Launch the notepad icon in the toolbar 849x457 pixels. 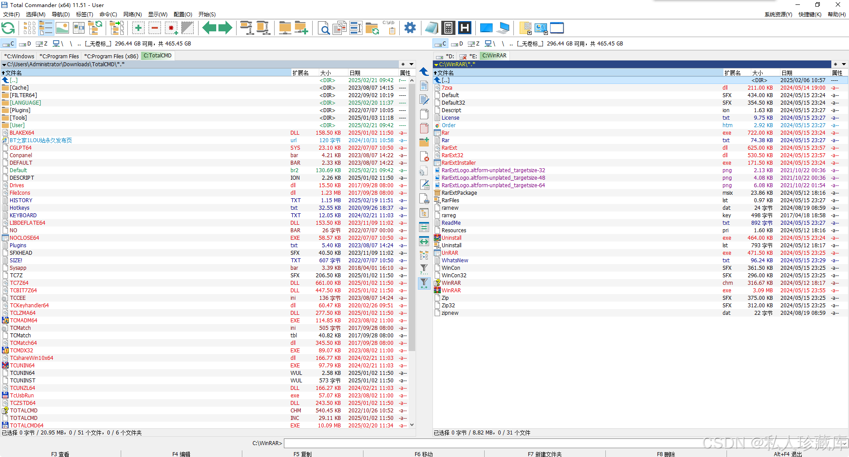pyautogui.click(x=432, y=28)
